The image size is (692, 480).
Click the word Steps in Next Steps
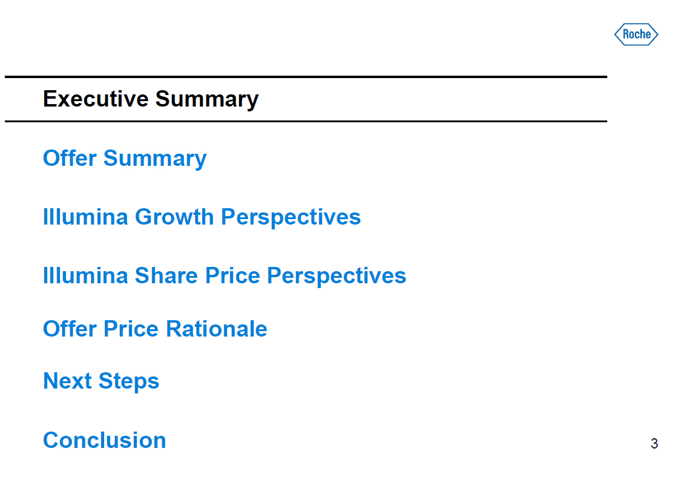pyautogui.click(x=129, y=381)
